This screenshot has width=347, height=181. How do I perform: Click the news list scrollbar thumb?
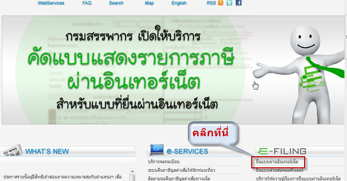coord(132,178)
